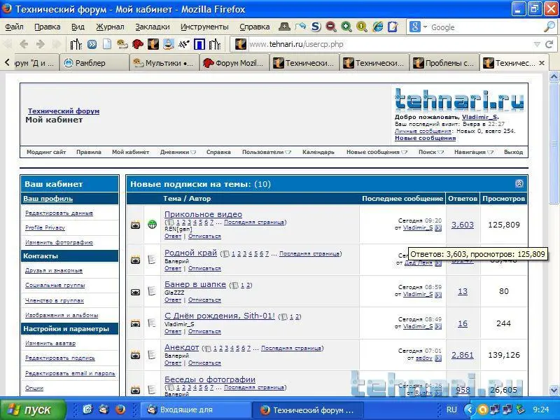Go to last post in Анекдот row
This screenshot has width=560, height=420.
coord(438,358)
